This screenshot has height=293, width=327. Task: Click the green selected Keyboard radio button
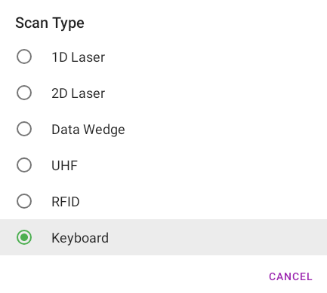tap(24, 237)
